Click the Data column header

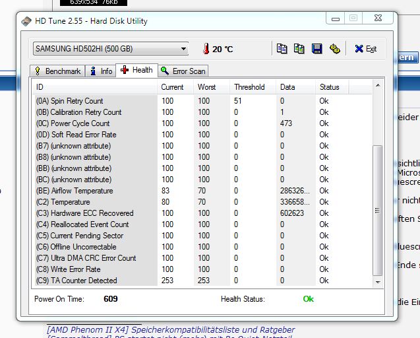(x=295, y=87)
